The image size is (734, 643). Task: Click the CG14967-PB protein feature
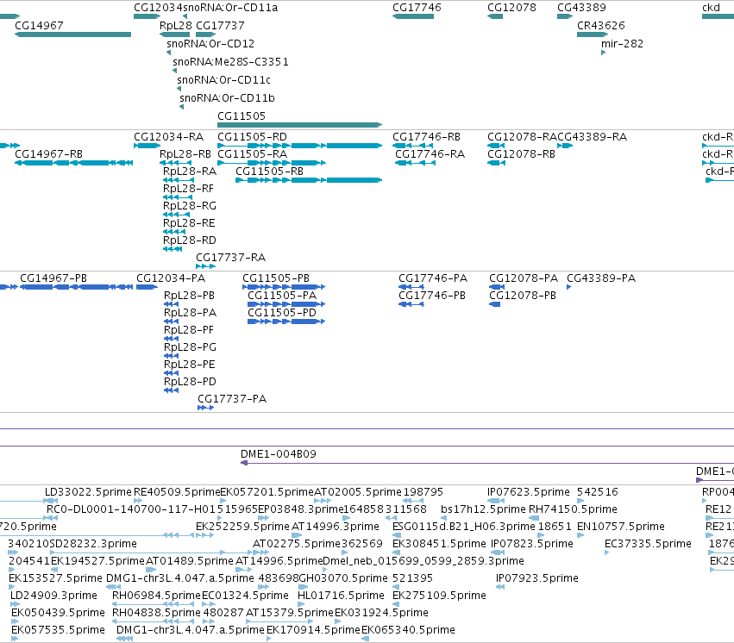tap(76, 287)
